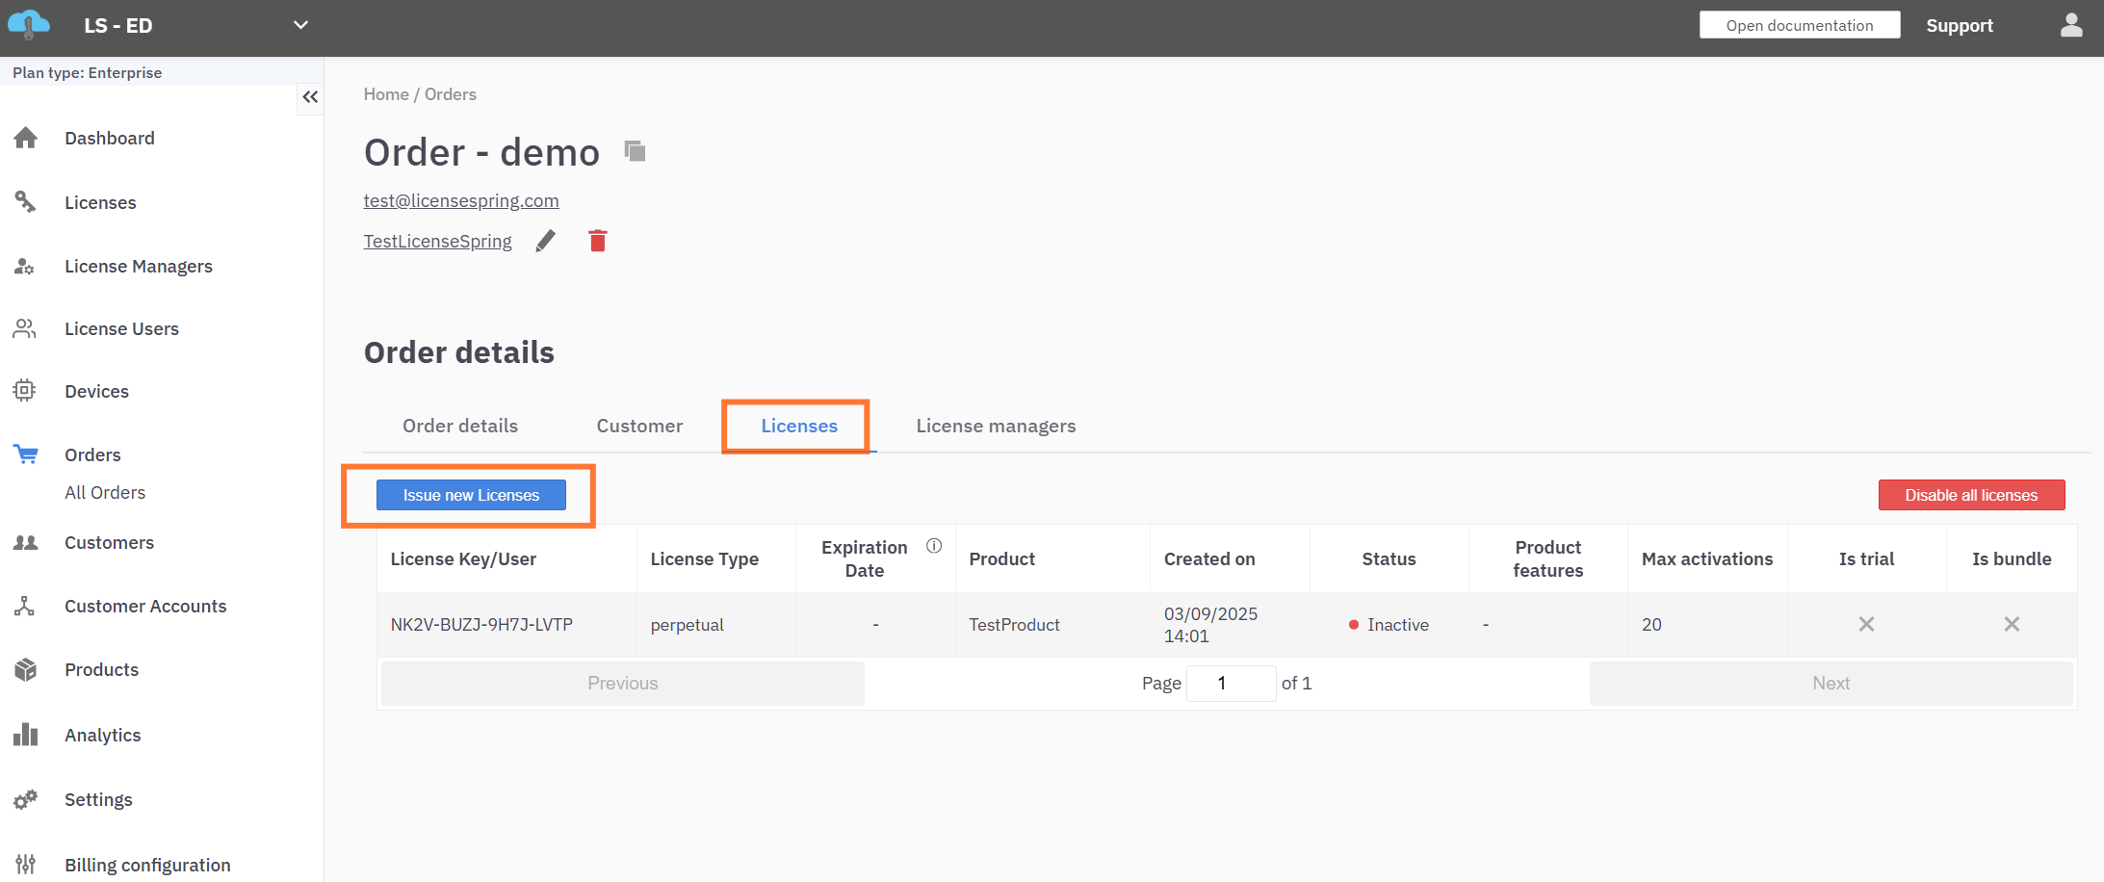2104x882 pixels.
Task: Click the Devices chip icon in sidebar
Action: [x=25, y=391]
